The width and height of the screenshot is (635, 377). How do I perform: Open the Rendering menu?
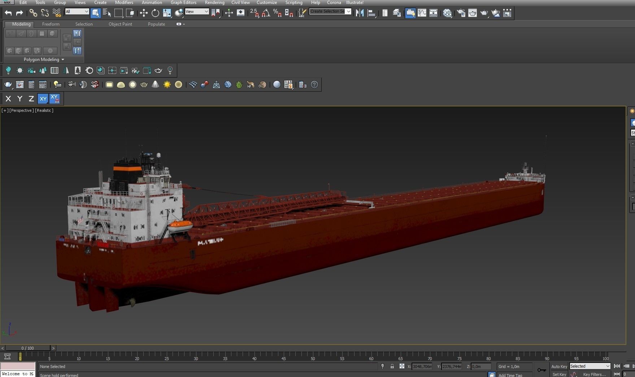[x=214, y=3]
